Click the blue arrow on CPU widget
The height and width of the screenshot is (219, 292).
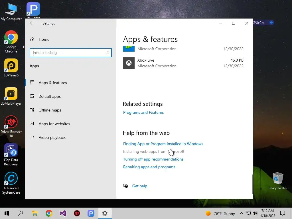(x=271, y=23)
